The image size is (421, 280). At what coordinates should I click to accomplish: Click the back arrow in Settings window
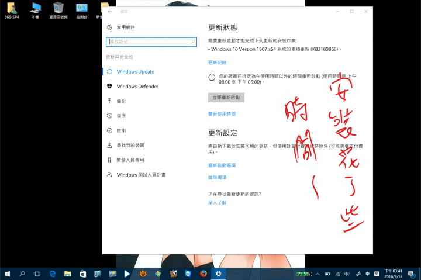pos(109,11)
